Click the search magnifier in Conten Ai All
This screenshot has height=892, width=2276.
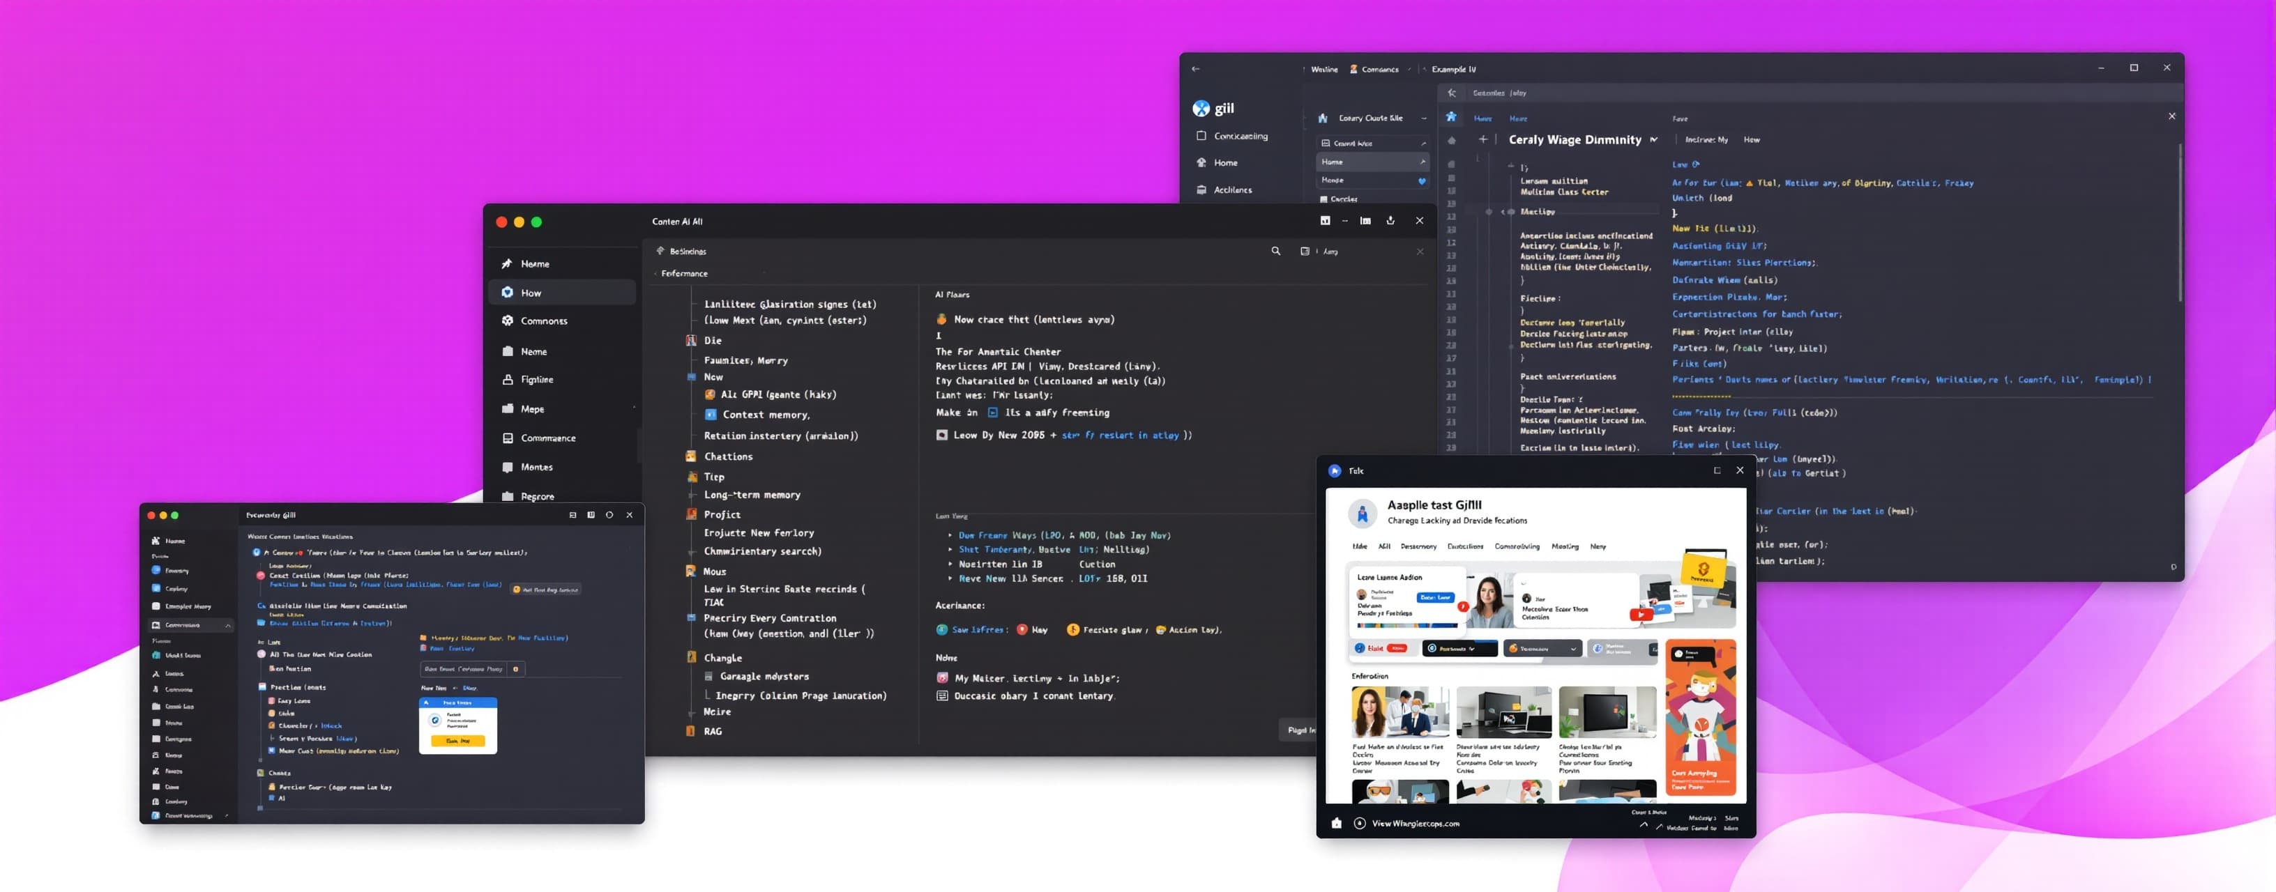click(x=1276, y=252)
